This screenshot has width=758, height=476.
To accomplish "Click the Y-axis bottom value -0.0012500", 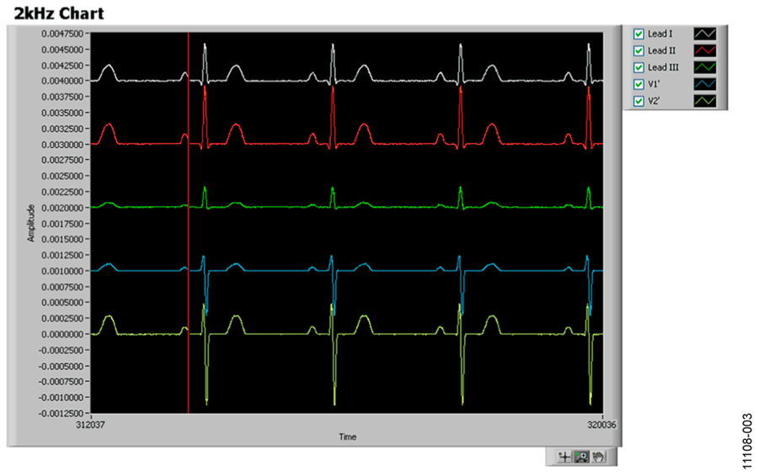I will (63, 414).
